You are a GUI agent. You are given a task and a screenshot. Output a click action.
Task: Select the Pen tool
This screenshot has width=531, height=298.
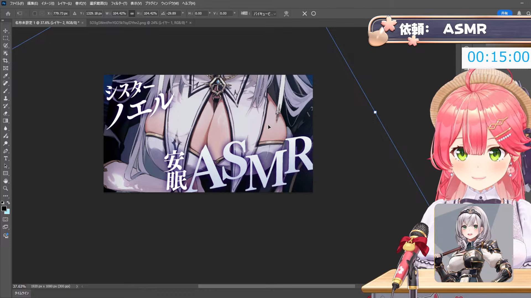(x=6, y=151)
